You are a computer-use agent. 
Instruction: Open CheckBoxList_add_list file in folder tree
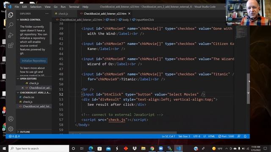(37, 106)
